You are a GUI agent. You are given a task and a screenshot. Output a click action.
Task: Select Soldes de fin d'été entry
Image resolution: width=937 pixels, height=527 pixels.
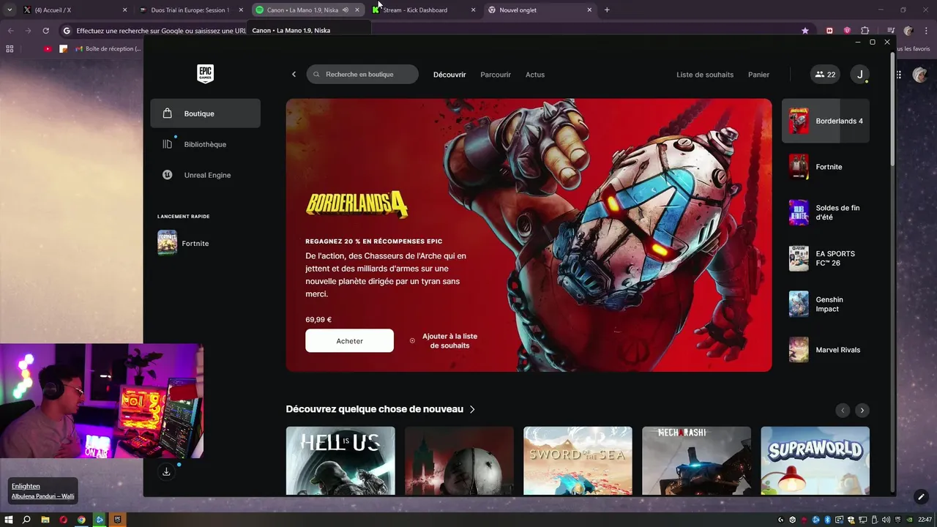pos(826,212)
